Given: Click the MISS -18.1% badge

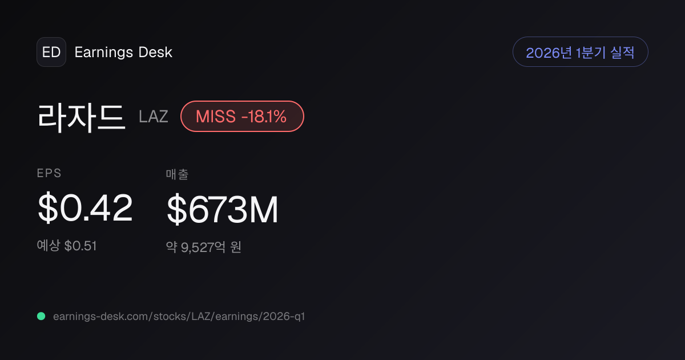Looking at the screenshot, I should pyautogui.click(x=242, y=117).
